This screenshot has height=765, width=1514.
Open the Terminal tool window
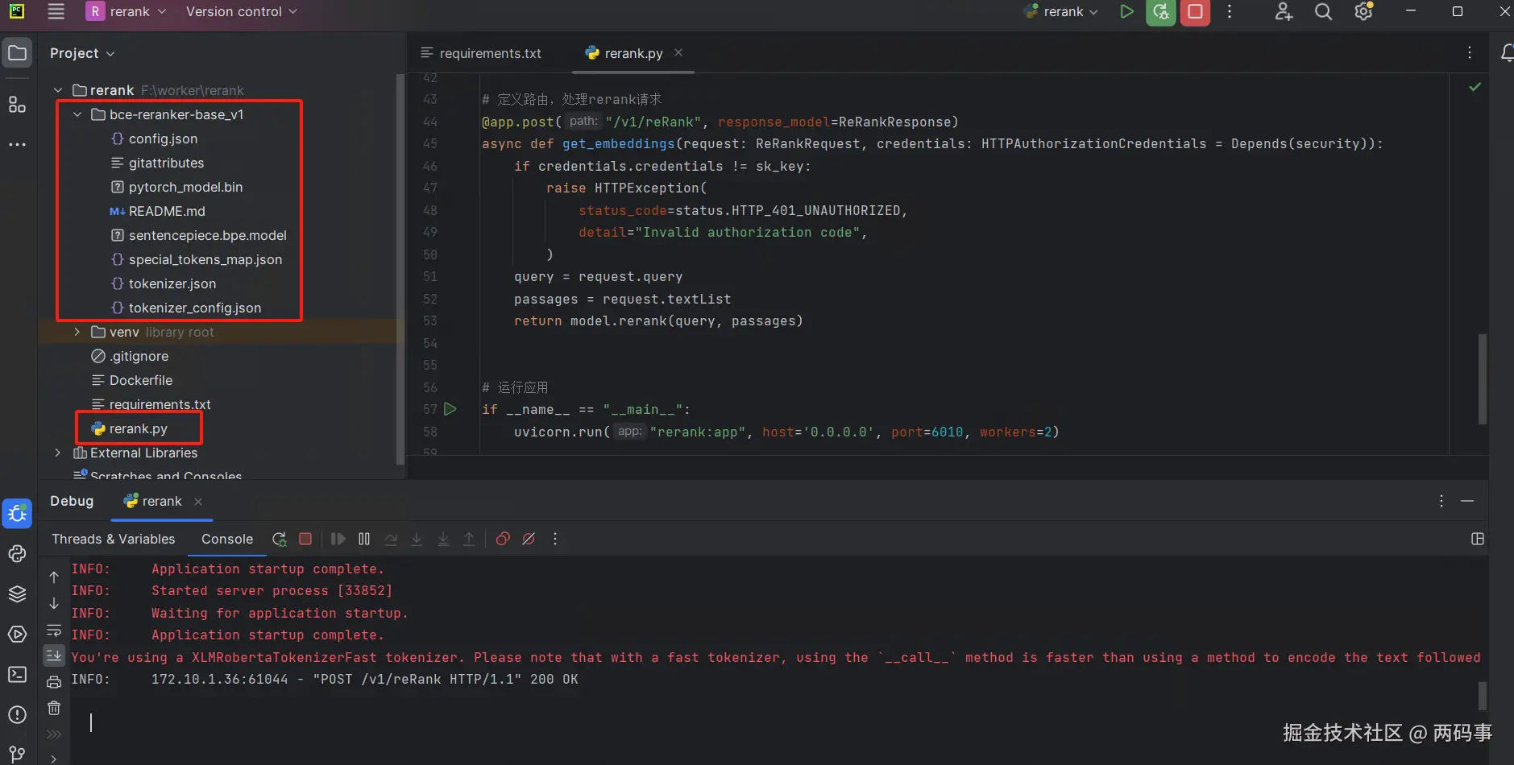coord(17,675)
